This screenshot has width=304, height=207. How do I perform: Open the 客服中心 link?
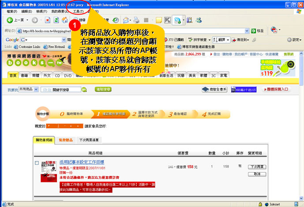point(256,54)
